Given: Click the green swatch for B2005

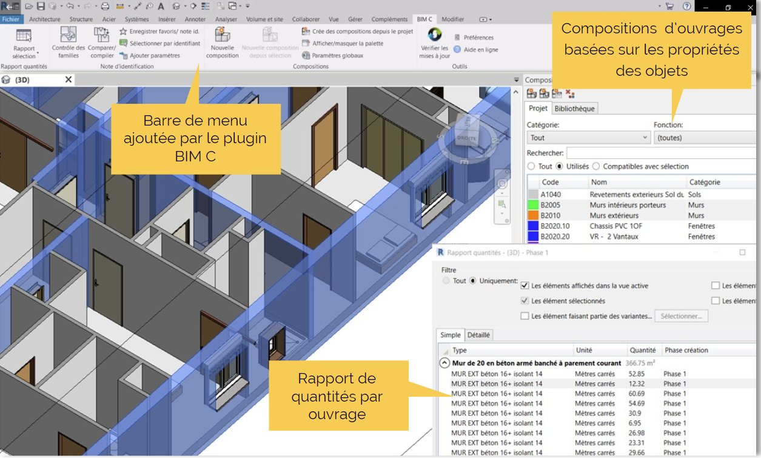Looking at the screenshot, I should [x=533, y=205].
